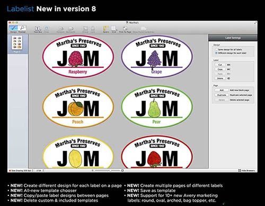
Task: Open the Text Box tool dropdown arrow
Action: click(x=40, y=30)
